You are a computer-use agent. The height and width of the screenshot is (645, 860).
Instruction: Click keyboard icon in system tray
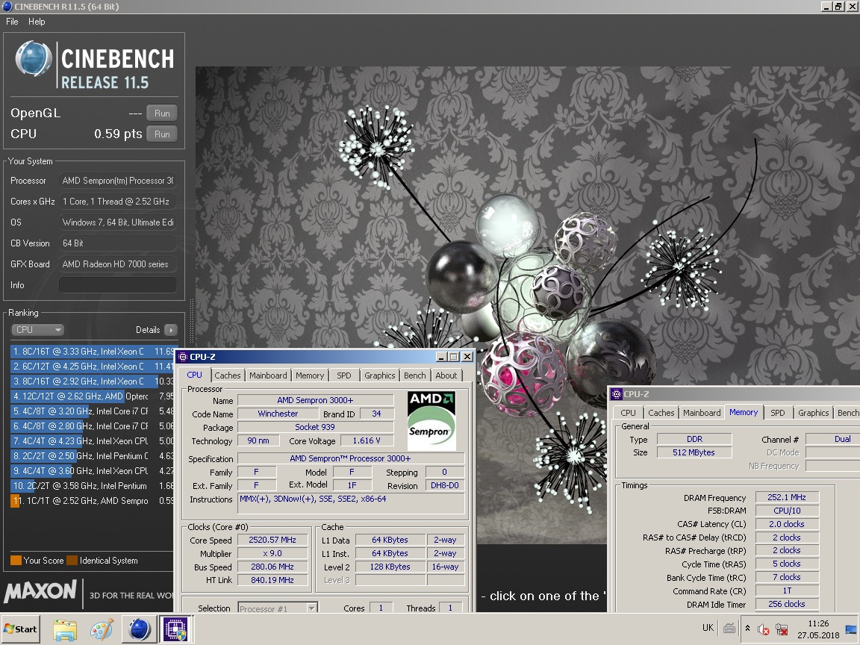click(729, 629)
